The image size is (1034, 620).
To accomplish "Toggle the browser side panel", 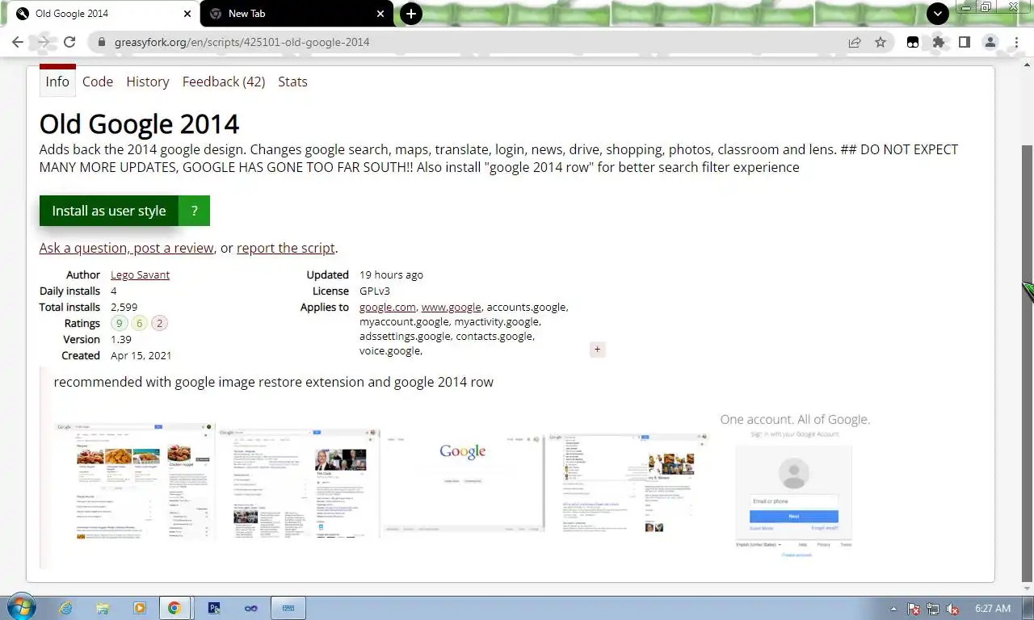I will 965,42.
